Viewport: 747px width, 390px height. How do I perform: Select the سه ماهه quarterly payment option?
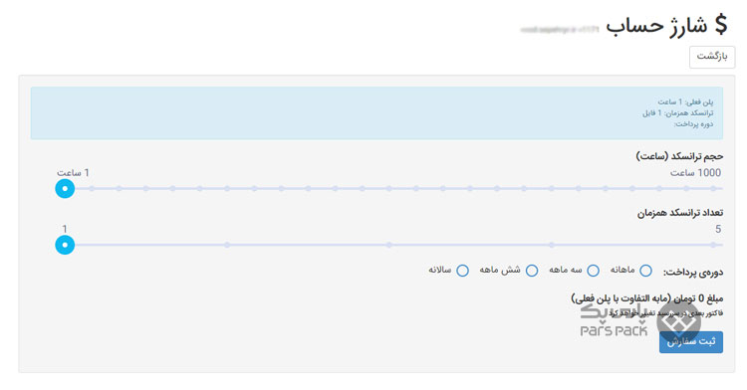point(593,271)
